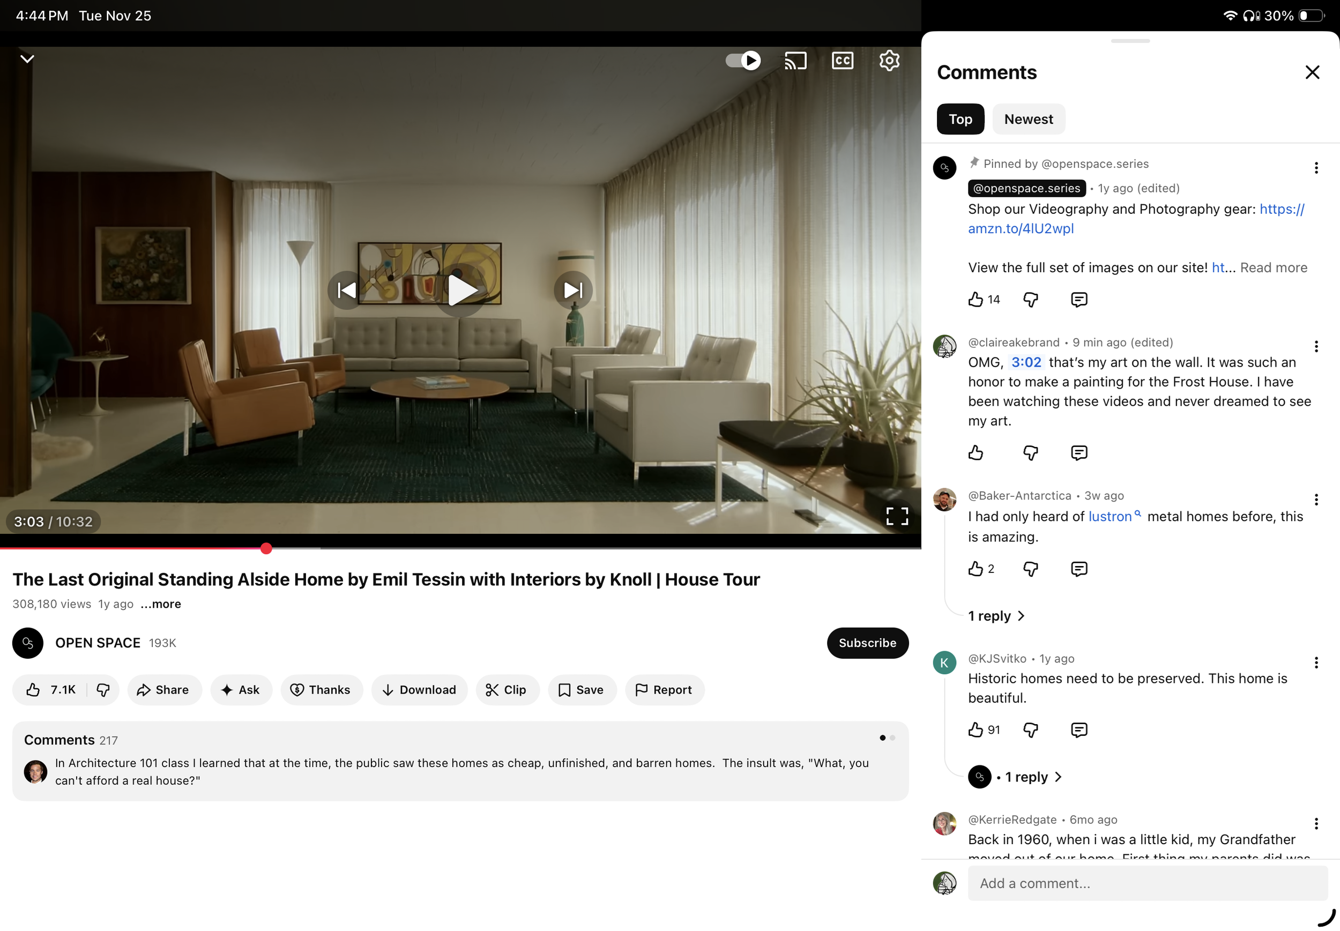Open the Cast to device icon

[795, 61]
